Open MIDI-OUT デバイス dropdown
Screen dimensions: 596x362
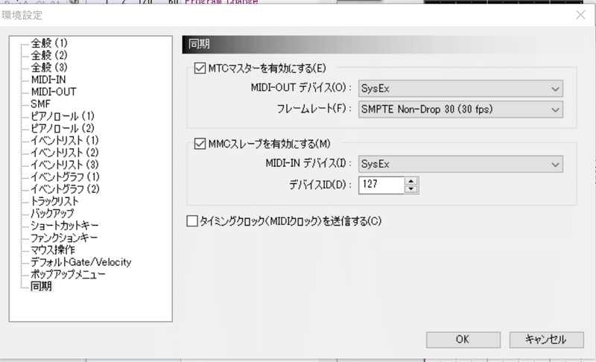460,89
